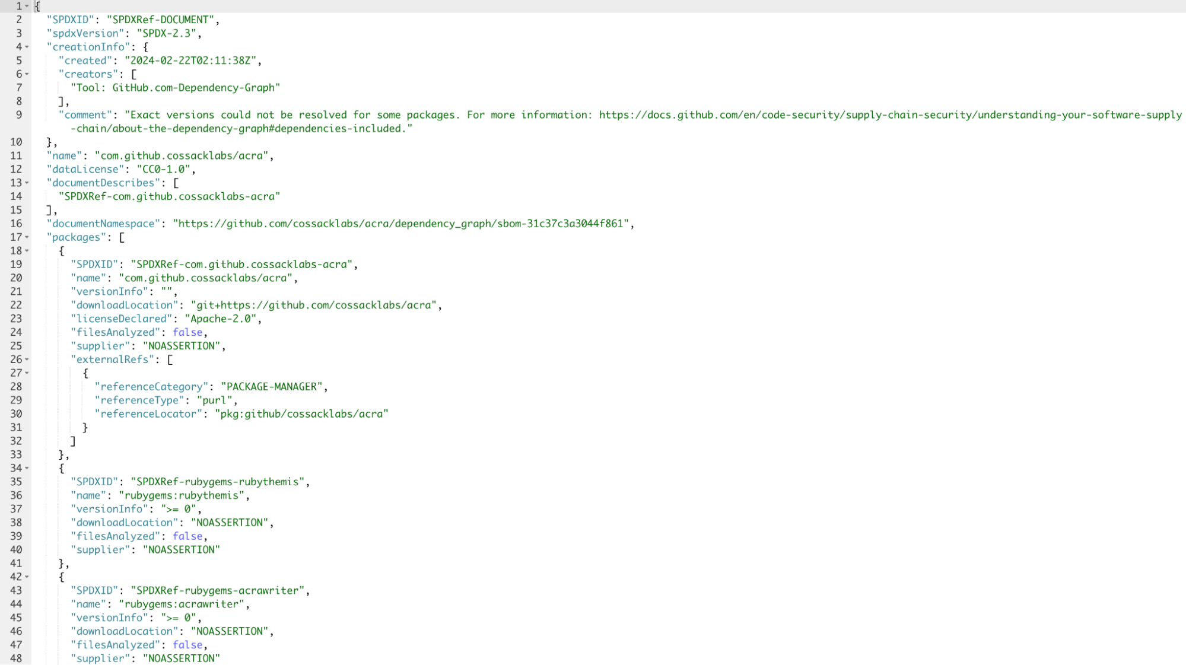Collapse the rubythemis package on line 34

pyautogui.click(x=27, y=468)
